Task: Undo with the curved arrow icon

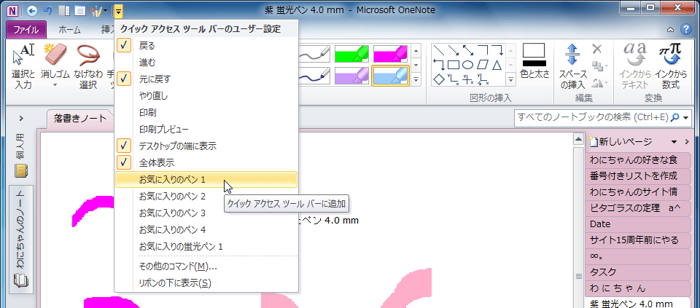Action: point(48,9)
